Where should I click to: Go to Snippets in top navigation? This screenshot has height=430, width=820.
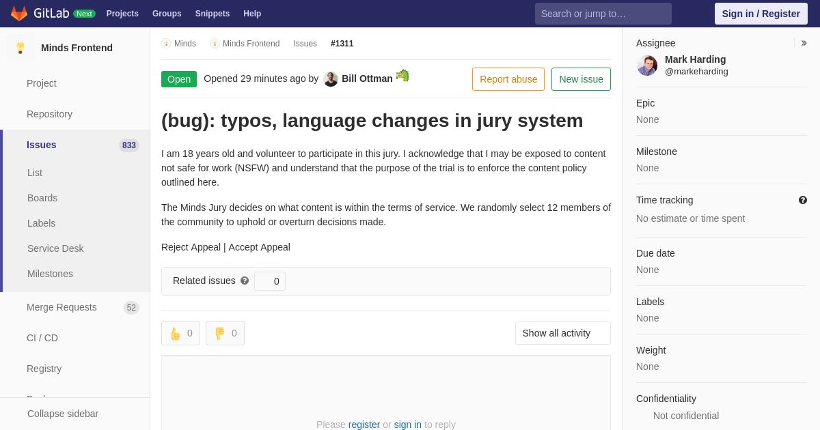(213, 14)
